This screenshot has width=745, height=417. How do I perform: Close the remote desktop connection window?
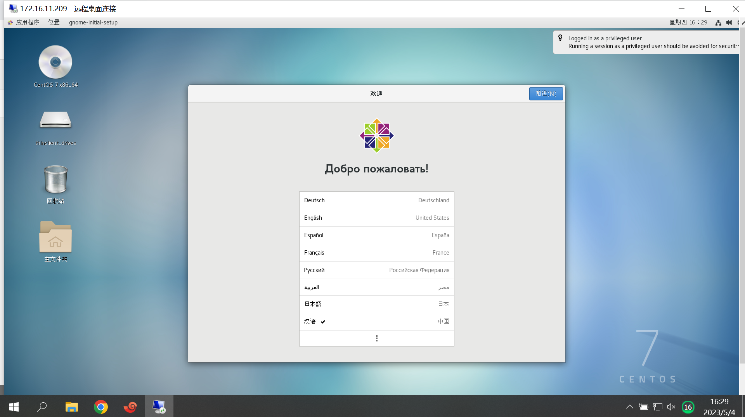[735, 9]
